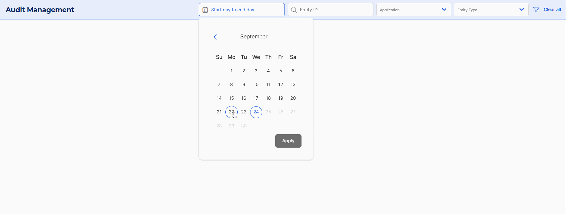Click the Audit Management title

point(40,10)
